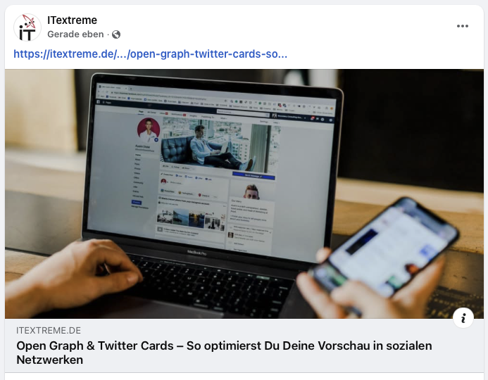This screenshot has width=488, height=380.
Task: Open the info icon on preview image
Action: pyautogui.click(x=463, y=318)
